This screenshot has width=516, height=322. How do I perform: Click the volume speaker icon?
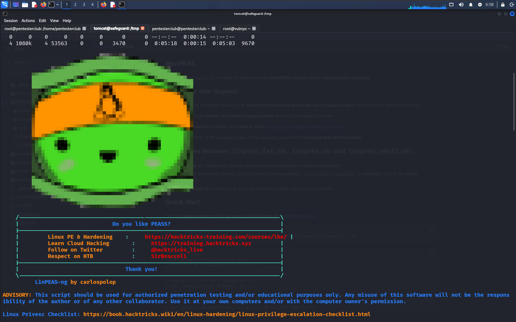pyautogui.click(x=461, y=5)
